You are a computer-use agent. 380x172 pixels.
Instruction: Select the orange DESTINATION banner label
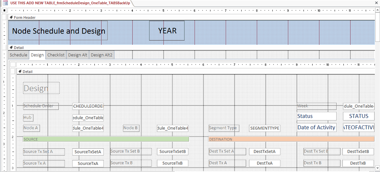(x=291, y=139)
